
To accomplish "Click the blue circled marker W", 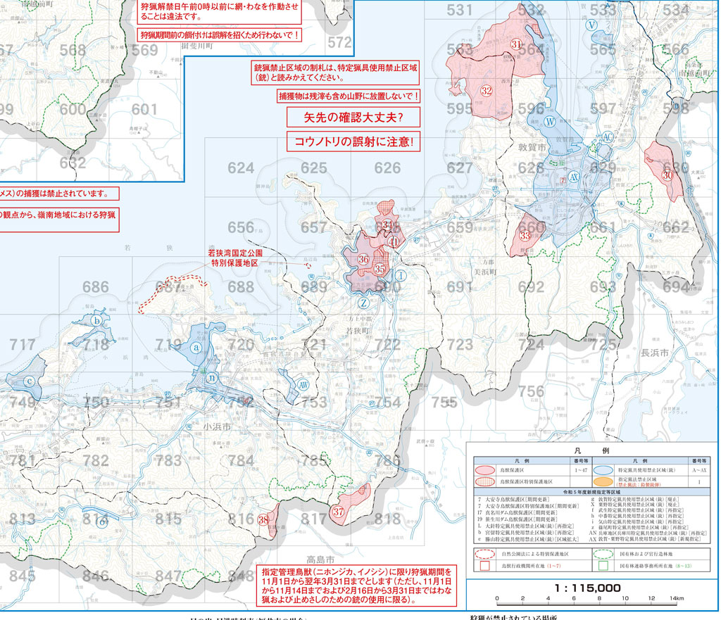I will coord(549,120).
